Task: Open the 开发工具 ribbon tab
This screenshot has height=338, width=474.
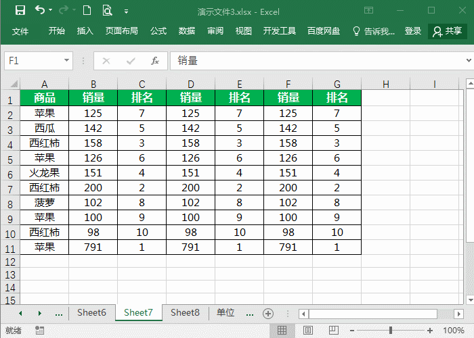Action: pyautogui.click(x=279, y=31)
